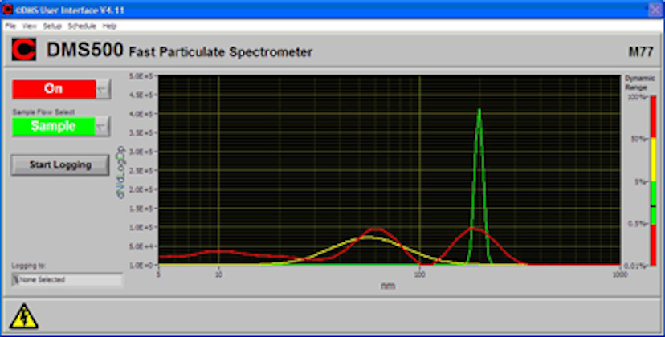Image resolution: width=665 pixels, height=337 pixels.
Task: Click the yellow curve peak on graph
Action: click(367, 237)
